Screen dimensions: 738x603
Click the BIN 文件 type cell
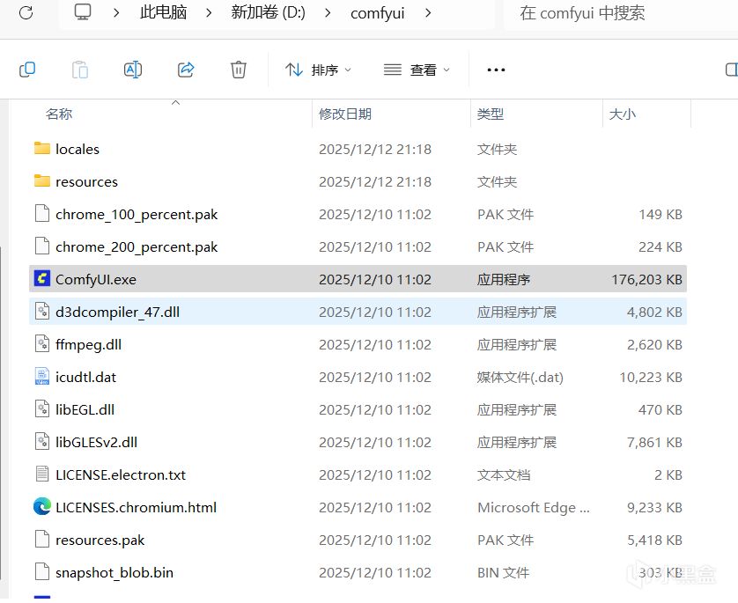tap(503, 572)
